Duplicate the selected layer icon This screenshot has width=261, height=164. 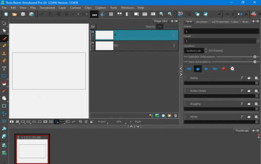point(163,115)
